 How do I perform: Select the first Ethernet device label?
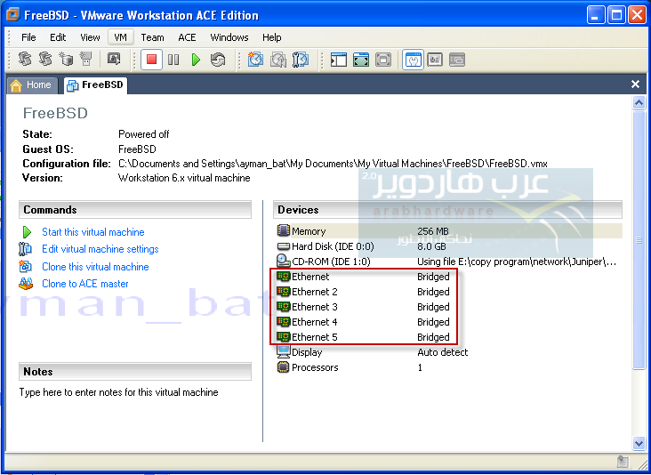pyautogui.click(x=310, y=277)
